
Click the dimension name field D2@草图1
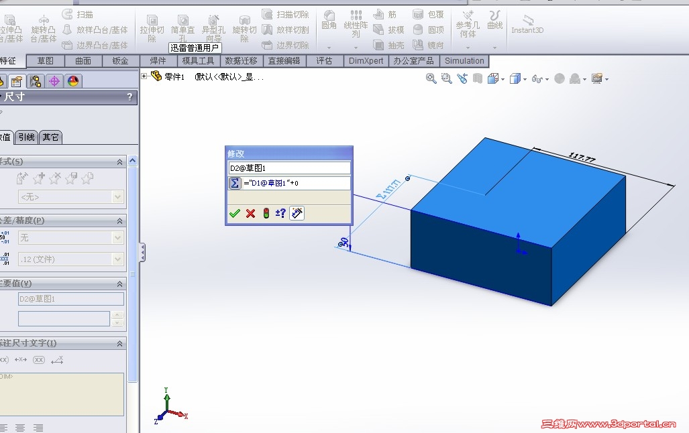(290, 168)
